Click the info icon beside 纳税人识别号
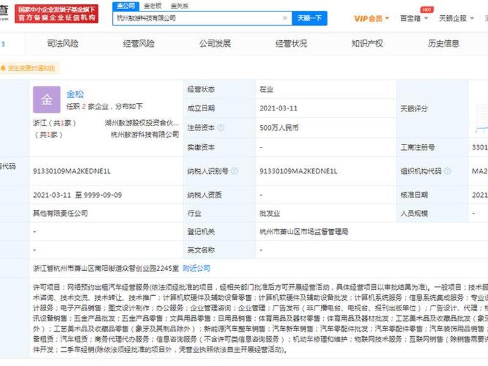 (x=235, y=171)
